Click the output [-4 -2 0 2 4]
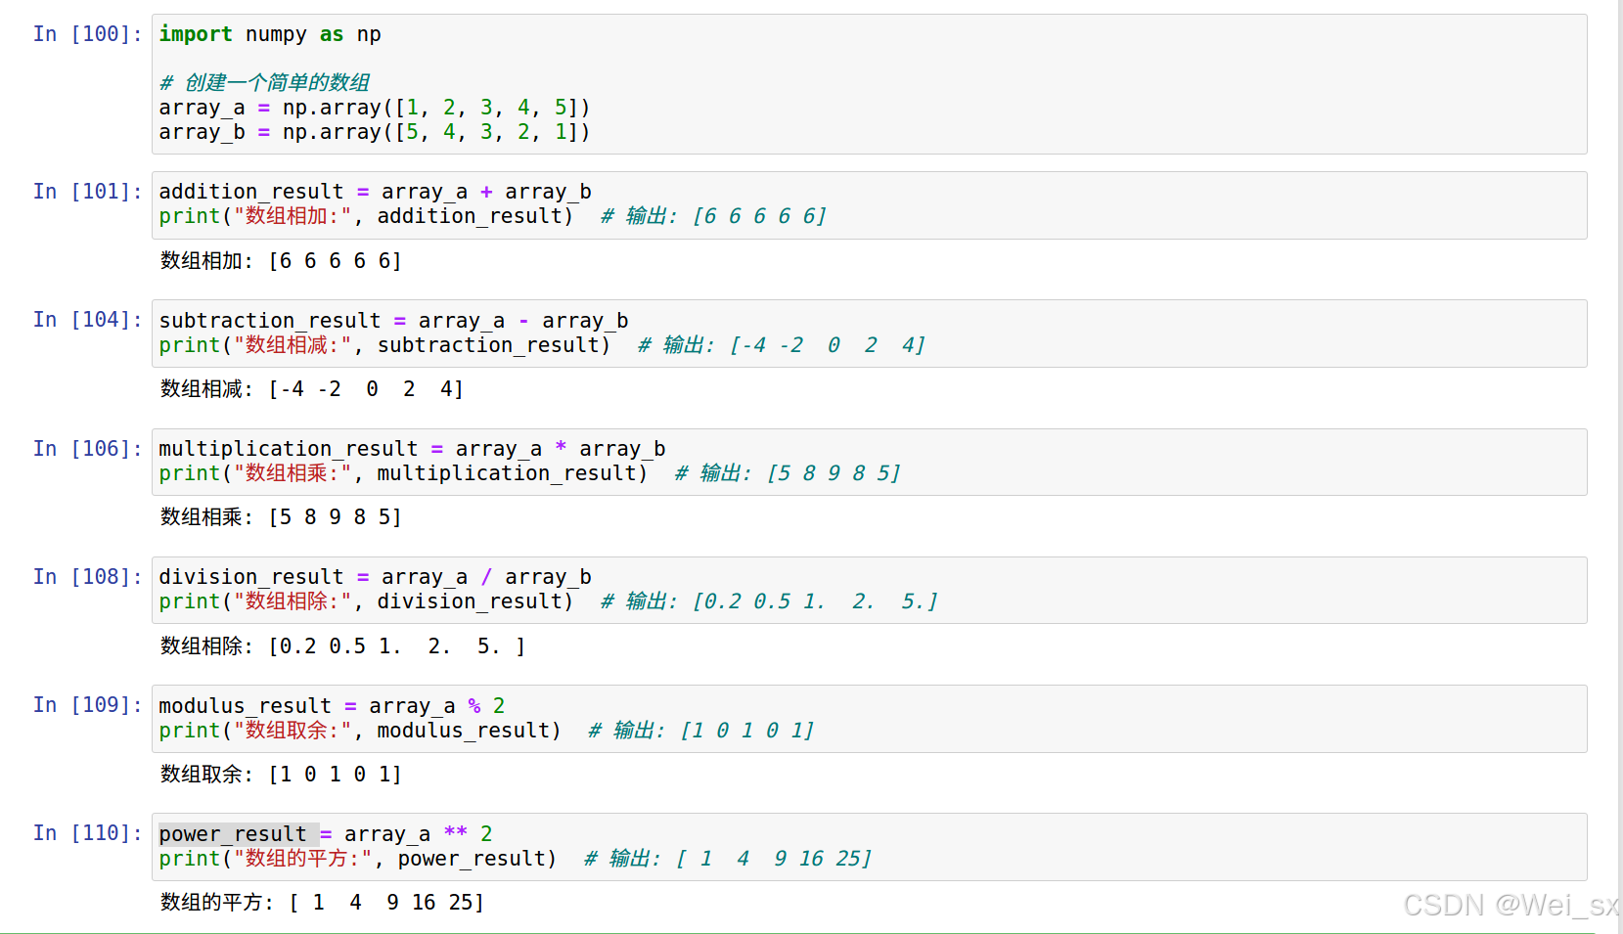This screenshot has width=1623, height=934. point(312,389)
